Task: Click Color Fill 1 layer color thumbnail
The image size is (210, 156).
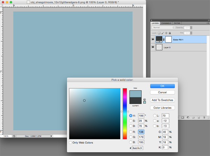Action: [159, 39]
